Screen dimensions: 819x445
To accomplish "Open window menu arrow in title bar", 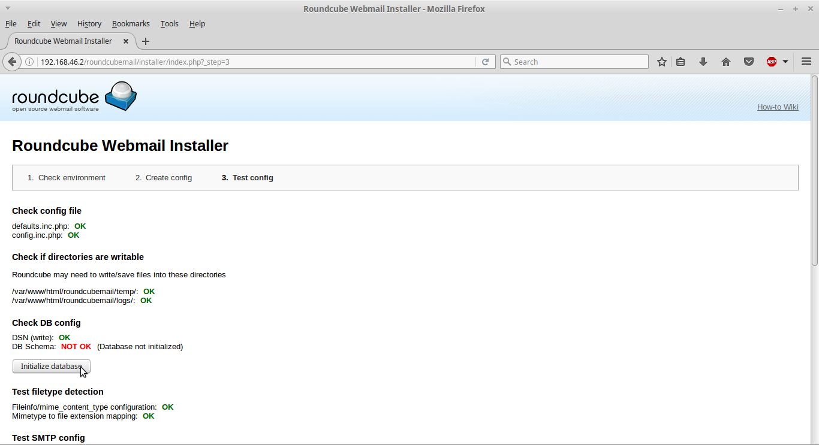I will (x=8, y=8).
